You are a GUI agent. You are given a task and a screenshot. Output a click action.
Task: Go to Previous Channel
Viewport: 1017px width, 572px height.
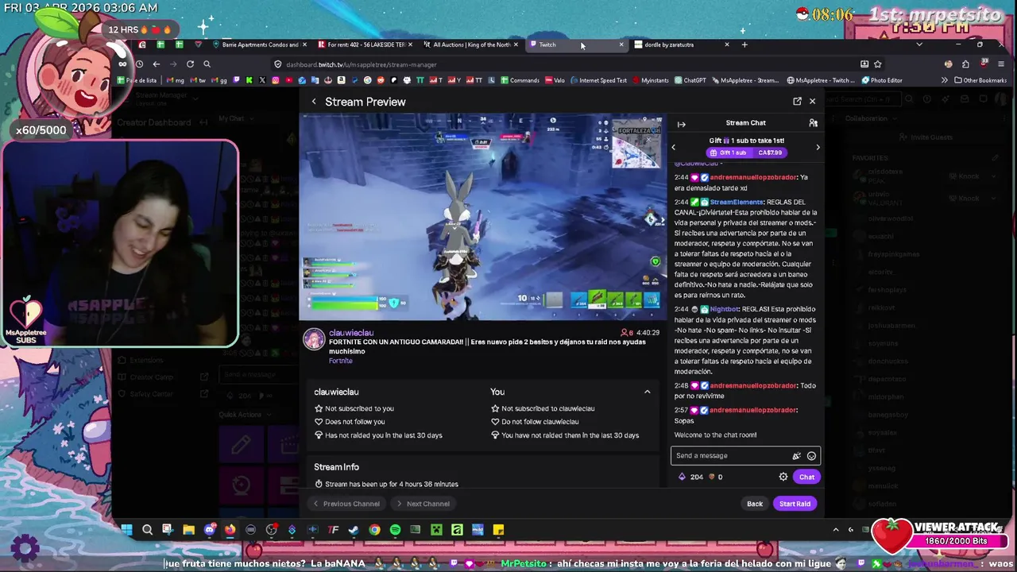[346, 504]
